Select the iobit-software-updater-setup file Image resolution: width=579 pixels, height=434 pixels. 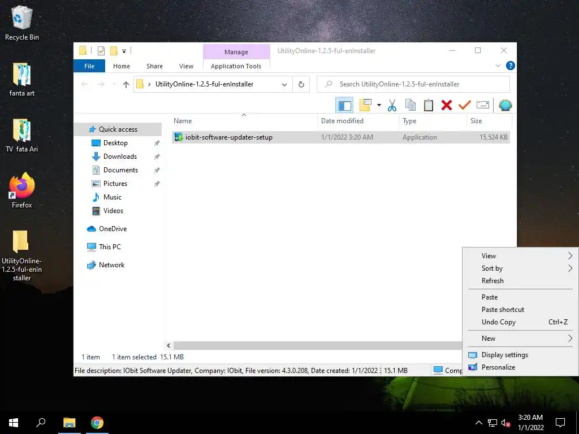(x=340, y=137)
